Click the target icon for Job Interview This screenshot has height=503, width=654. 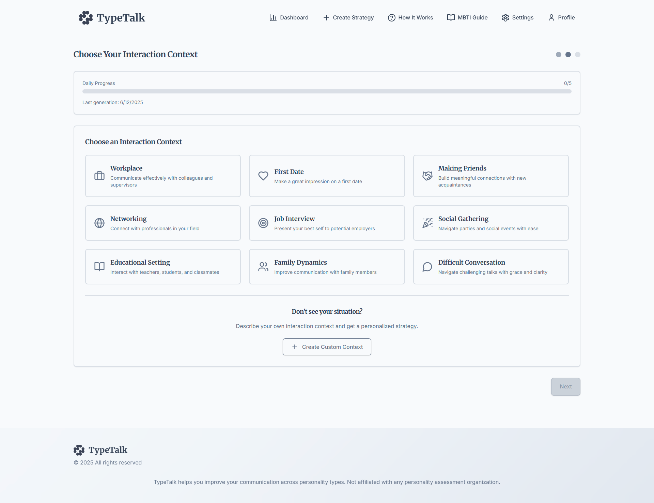[263, 223]
